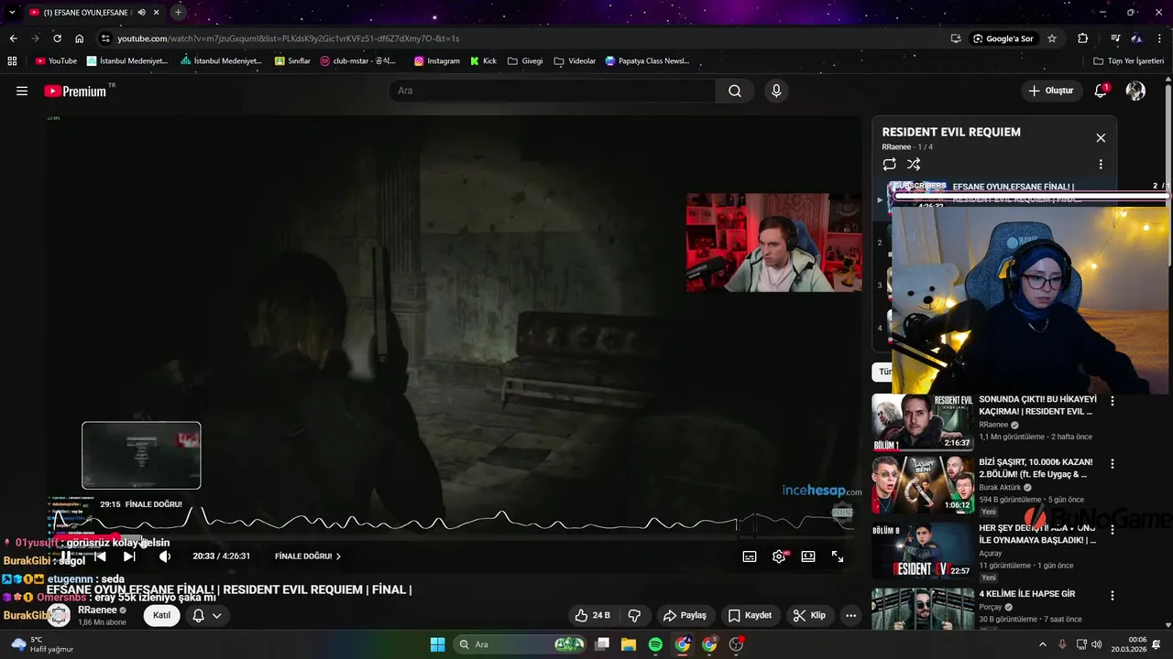This screenshot has width=1173, height=659.
Task: Skip to the next video in playlist
Action: 129,556
